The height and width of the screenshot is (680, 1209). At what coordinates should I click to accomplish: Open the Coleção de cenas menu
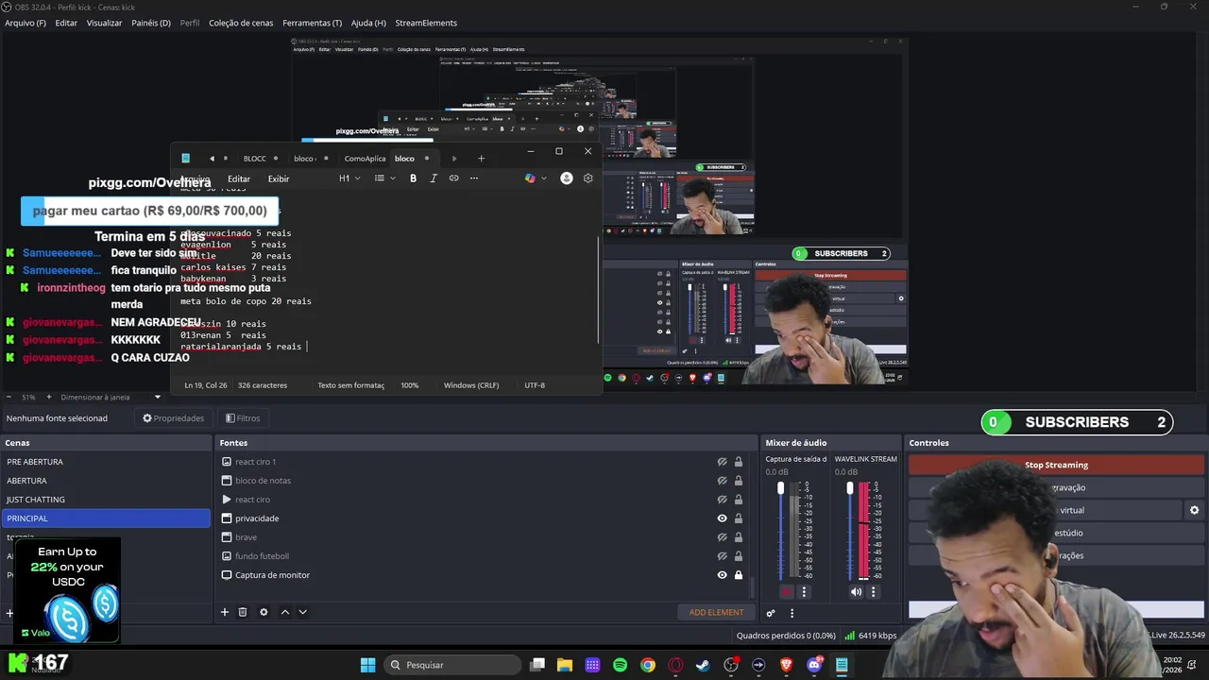241,23
